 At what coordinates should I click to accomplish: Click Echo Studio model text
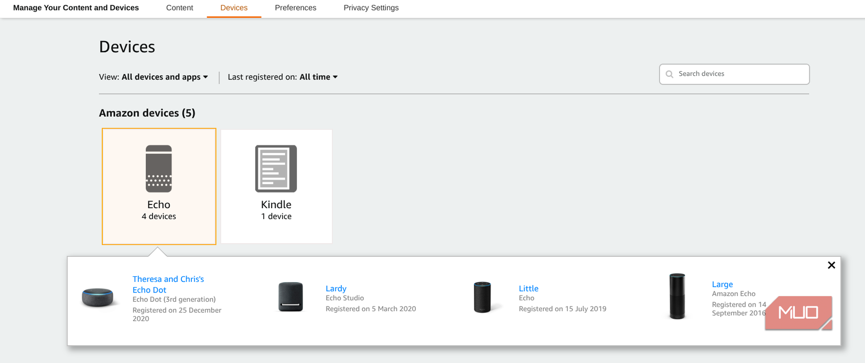[x=344, y=298]
